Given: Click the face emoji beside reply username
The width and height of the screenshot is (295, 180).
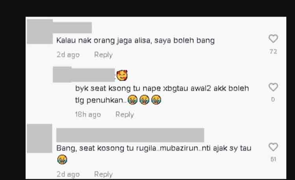Looking at the screenshot, I should (x=122, y=75).
